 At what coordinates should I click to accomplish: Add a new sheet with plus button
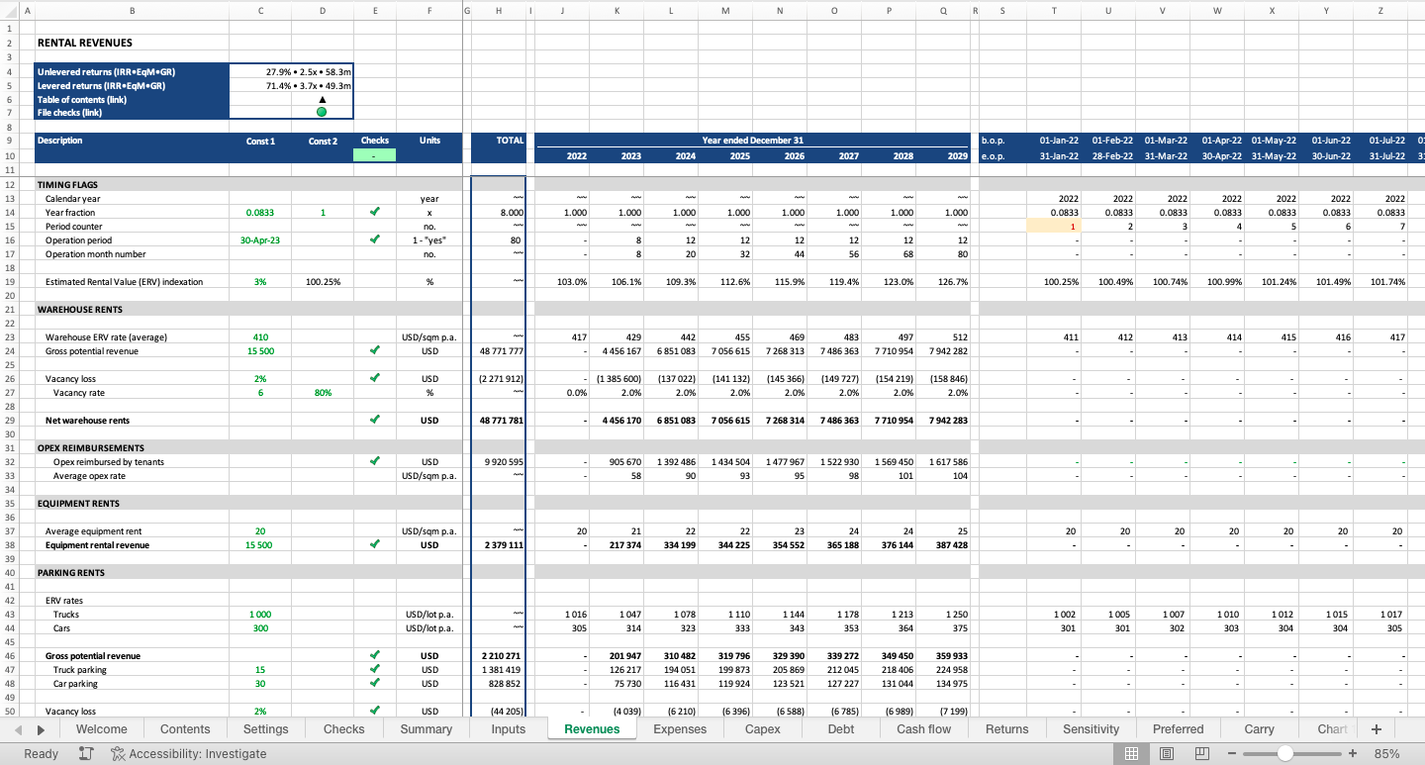(1376, 729)
